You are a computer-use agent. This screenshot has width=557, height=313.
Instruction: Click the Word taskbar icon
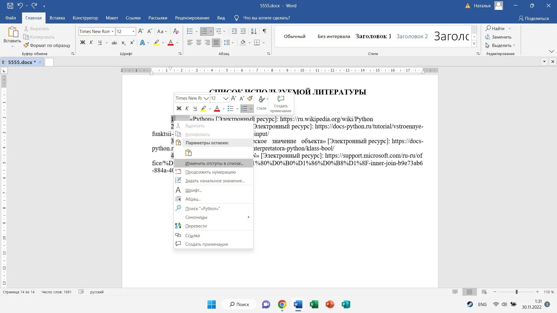point(298,304)
